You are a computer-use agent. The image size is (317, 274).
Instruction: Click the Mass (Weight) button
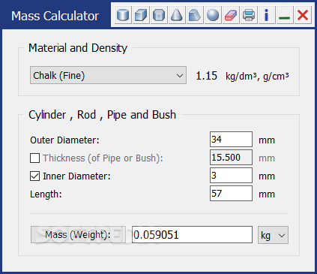78,235
